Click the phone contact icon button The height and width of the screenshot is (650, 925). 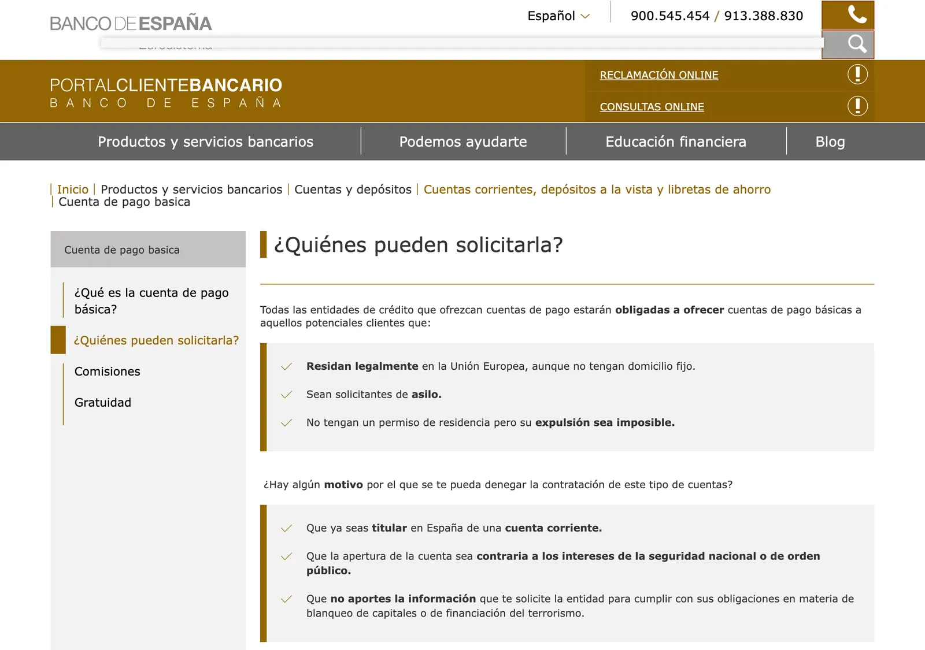click(x=848, y=15)
